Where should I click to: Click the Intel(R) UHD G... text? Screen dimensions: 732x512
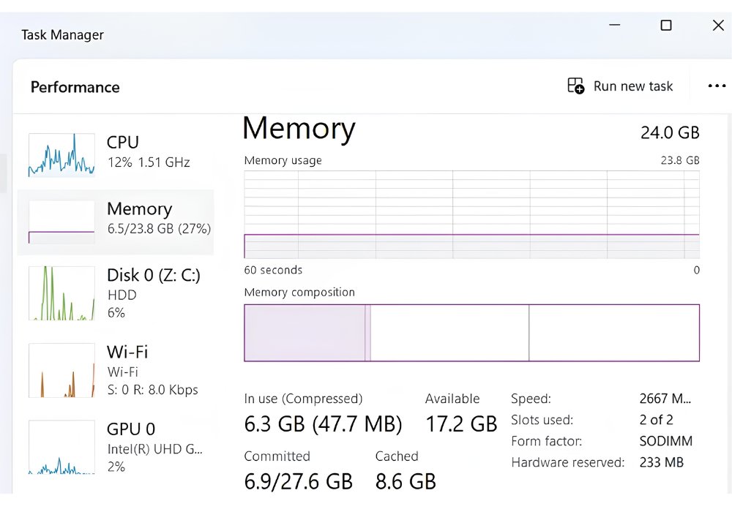pos(155,449)
